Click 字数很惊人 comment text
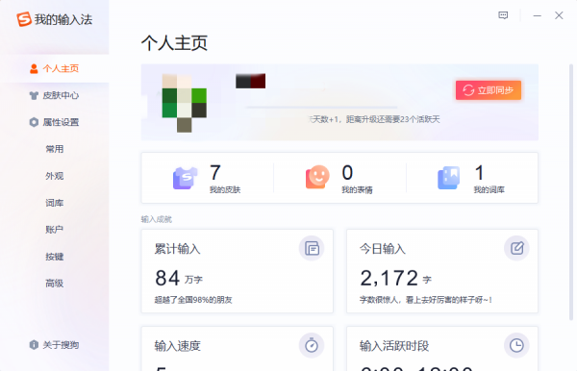577x371 pixels. 426,300
